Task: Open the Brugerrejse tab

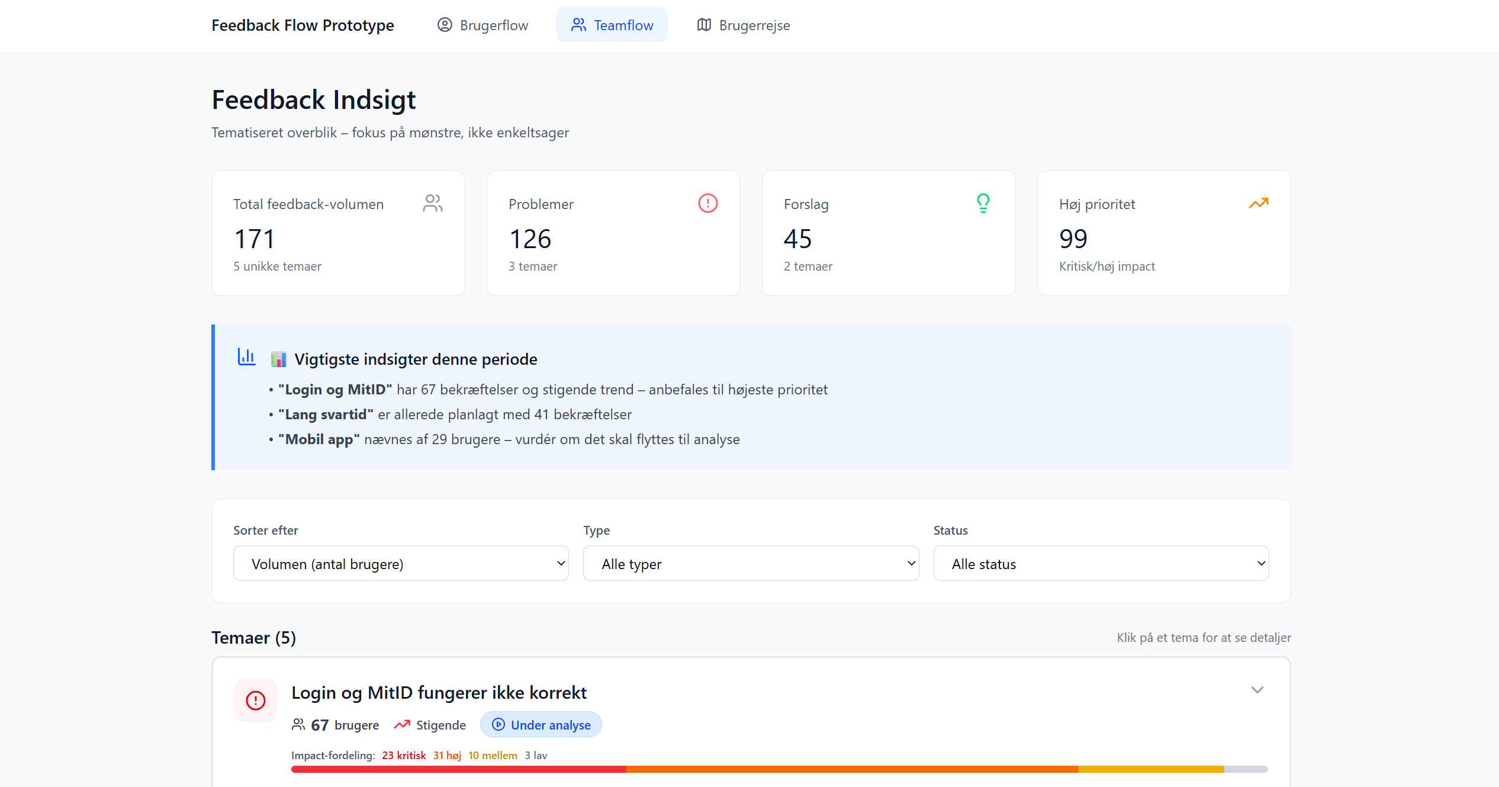Action: click(744, 25)
